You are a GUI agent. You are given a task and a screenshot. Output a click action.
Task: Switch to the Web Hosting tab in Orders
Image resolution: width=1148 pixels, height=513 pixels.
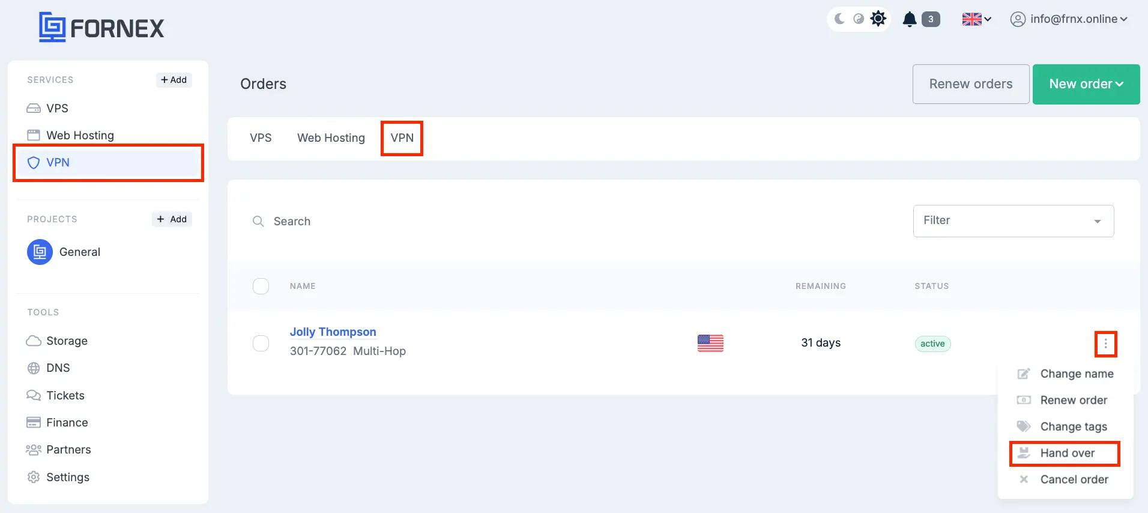pyautogui.click(x=331, y=138)
